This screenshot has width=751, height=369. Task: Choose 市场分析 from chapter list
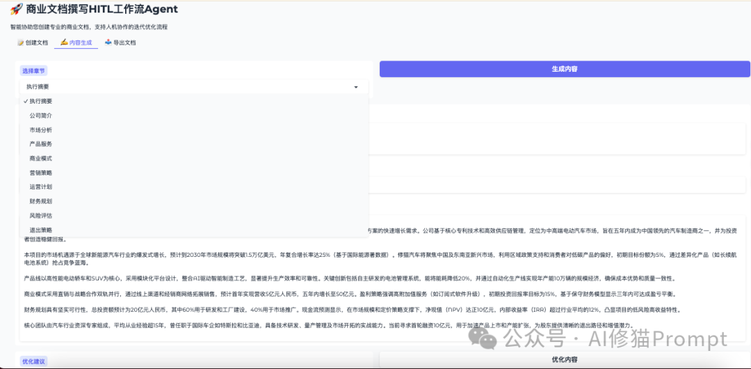194,130
